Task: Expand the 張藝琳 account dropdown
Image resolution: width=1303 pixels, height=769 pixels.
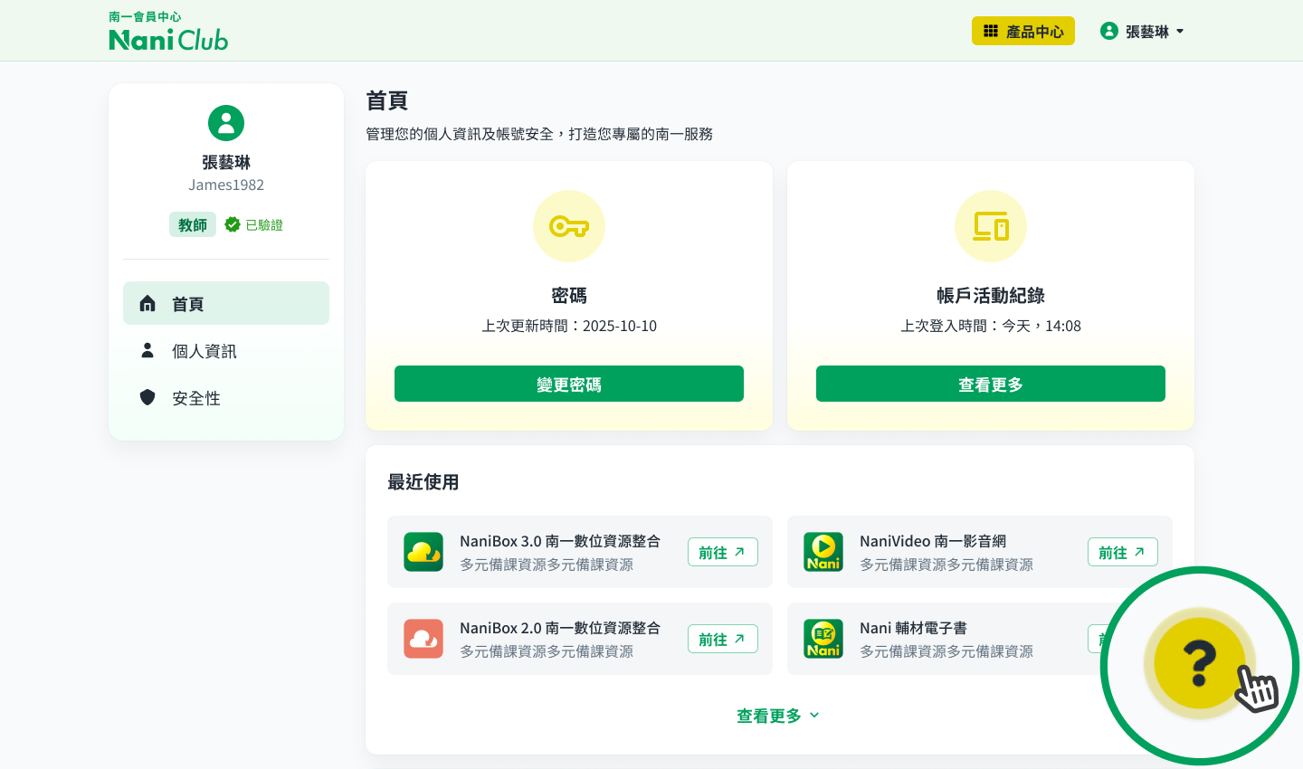Action: coord(1142,31)
